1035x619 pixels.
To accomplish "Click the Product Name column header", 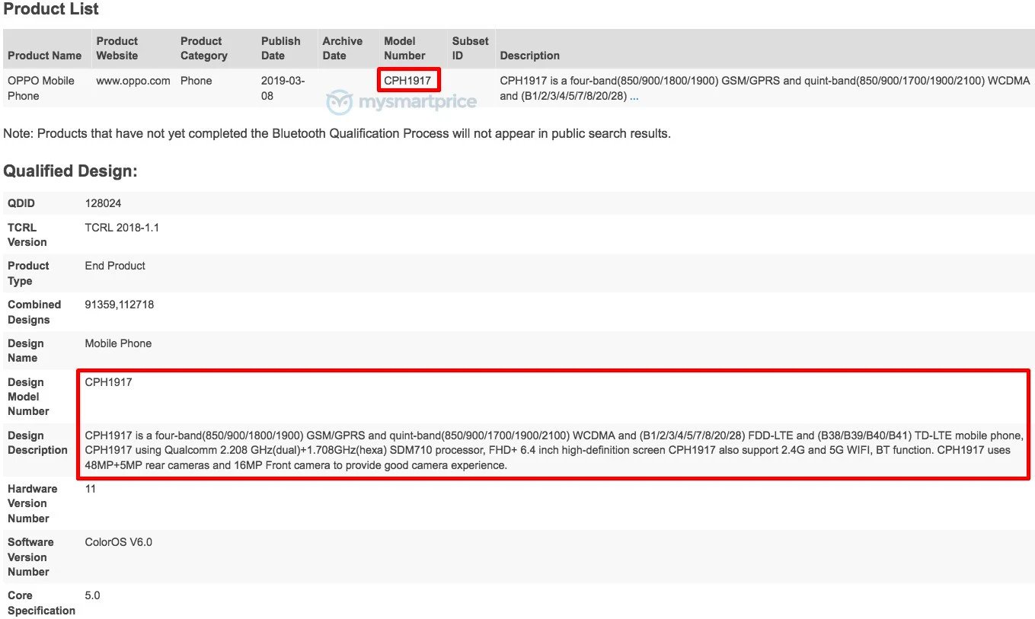I will [44, 56].
